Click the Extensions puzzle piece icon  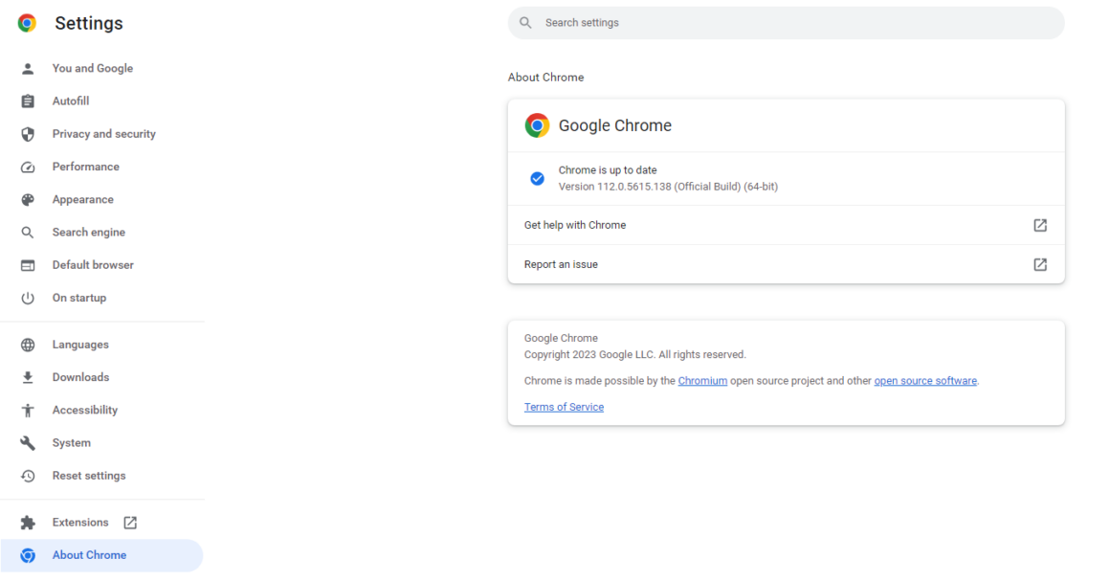(28, 523)
